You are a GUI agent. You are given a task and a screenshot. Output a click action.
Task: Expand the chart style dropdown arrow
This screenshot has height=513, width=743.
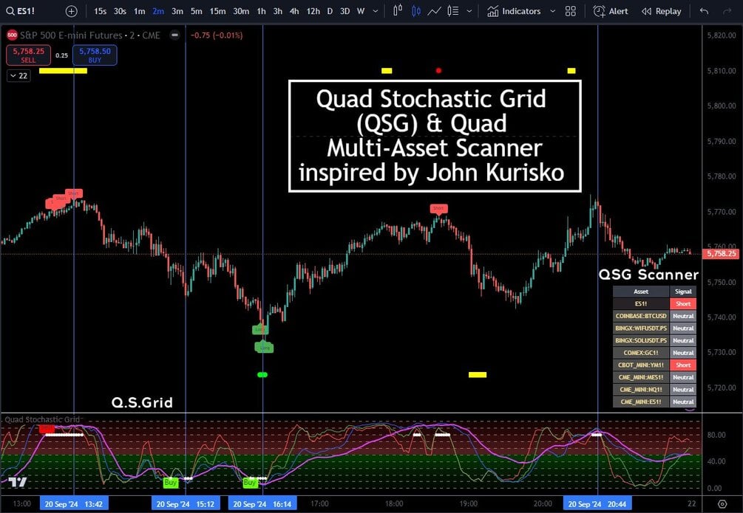point(469,11)
